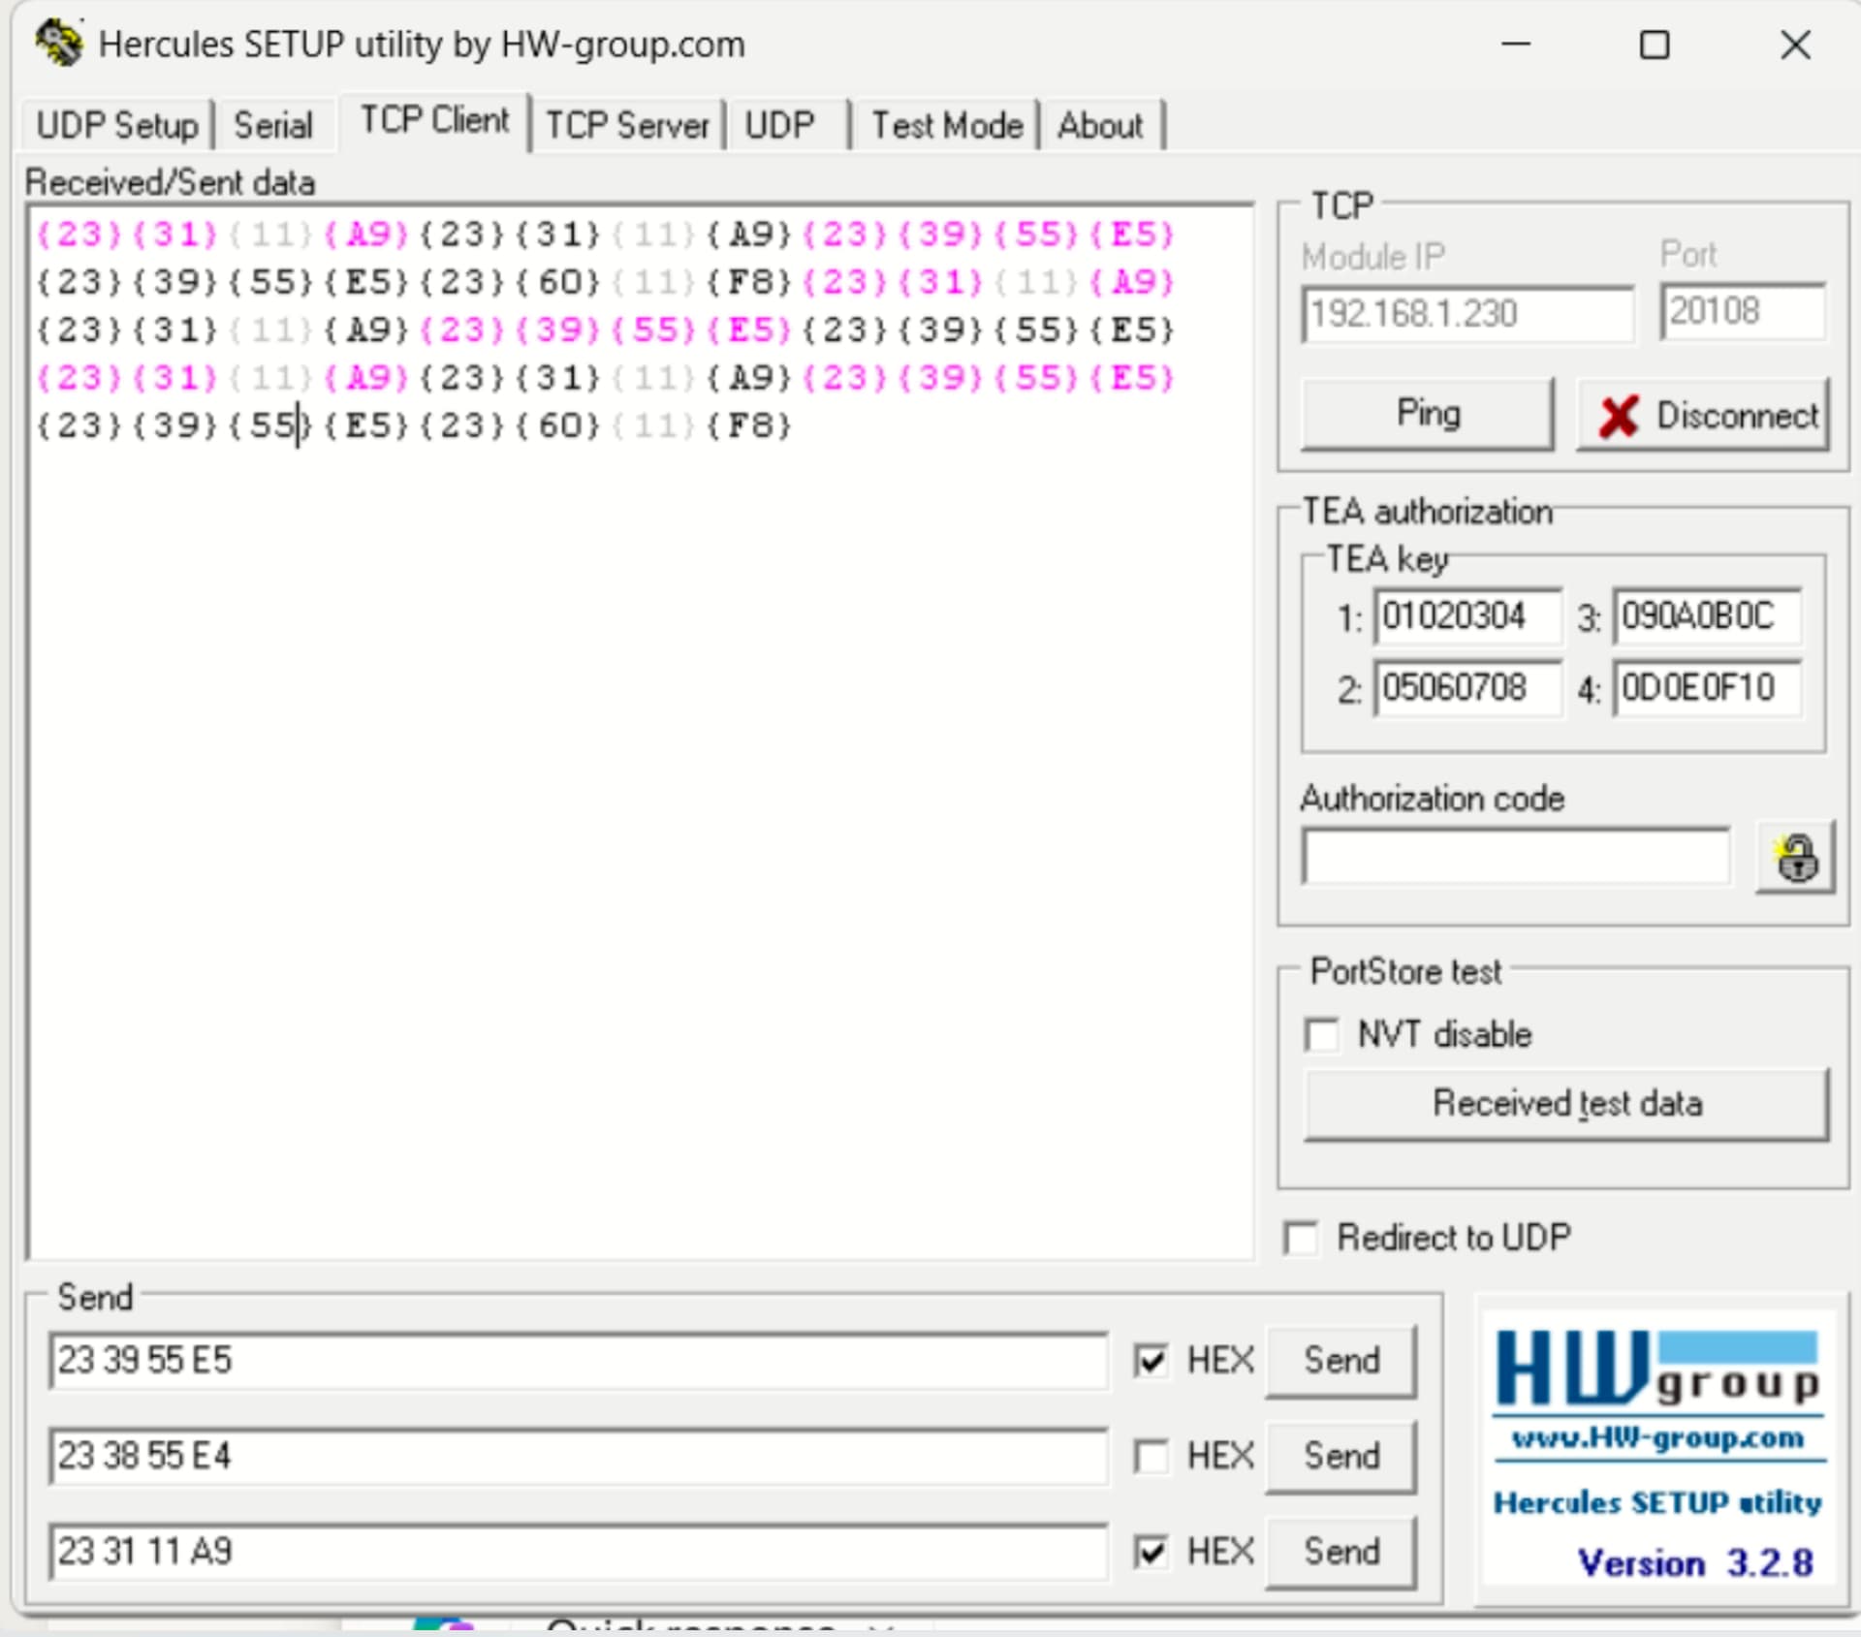Click the Received test data button
Screen dimensions: 1861x1637
click(1566, 1104)
